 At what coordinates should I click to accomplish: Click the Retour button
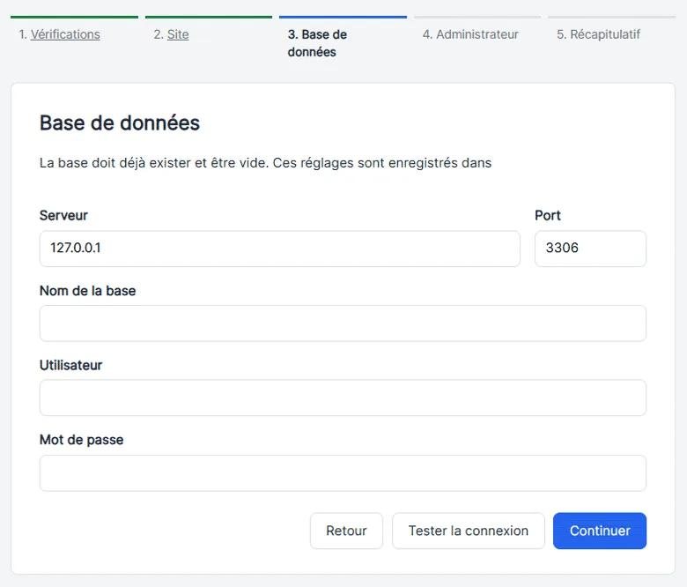[x=346, y=531]
